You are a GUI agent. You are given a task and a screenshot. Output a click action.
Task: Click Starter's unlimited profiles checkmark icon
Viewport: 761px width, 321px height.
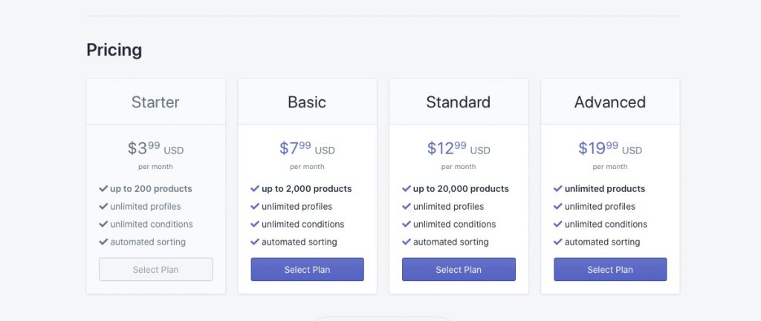[x=103, y=206]
